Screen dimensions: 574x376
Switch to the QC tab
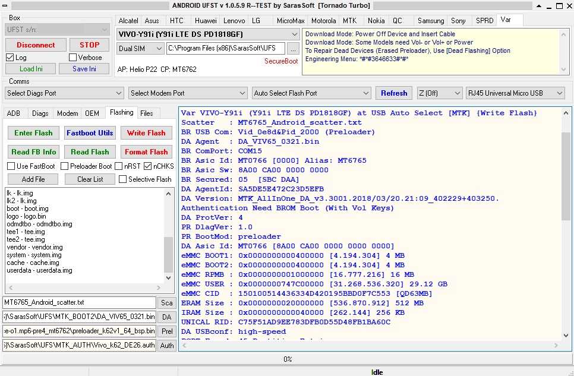click(x=398, y=21)
